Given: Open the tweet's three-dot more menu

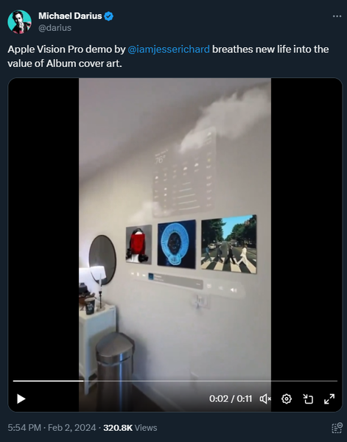Looking at the screenshot, I should coord(337,16).
